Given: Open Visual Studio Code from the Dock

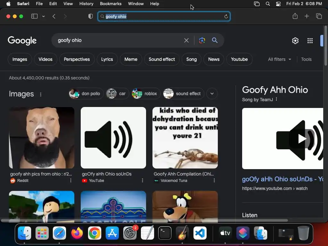Looking at the screenshot, I should (x=200, y=233).
